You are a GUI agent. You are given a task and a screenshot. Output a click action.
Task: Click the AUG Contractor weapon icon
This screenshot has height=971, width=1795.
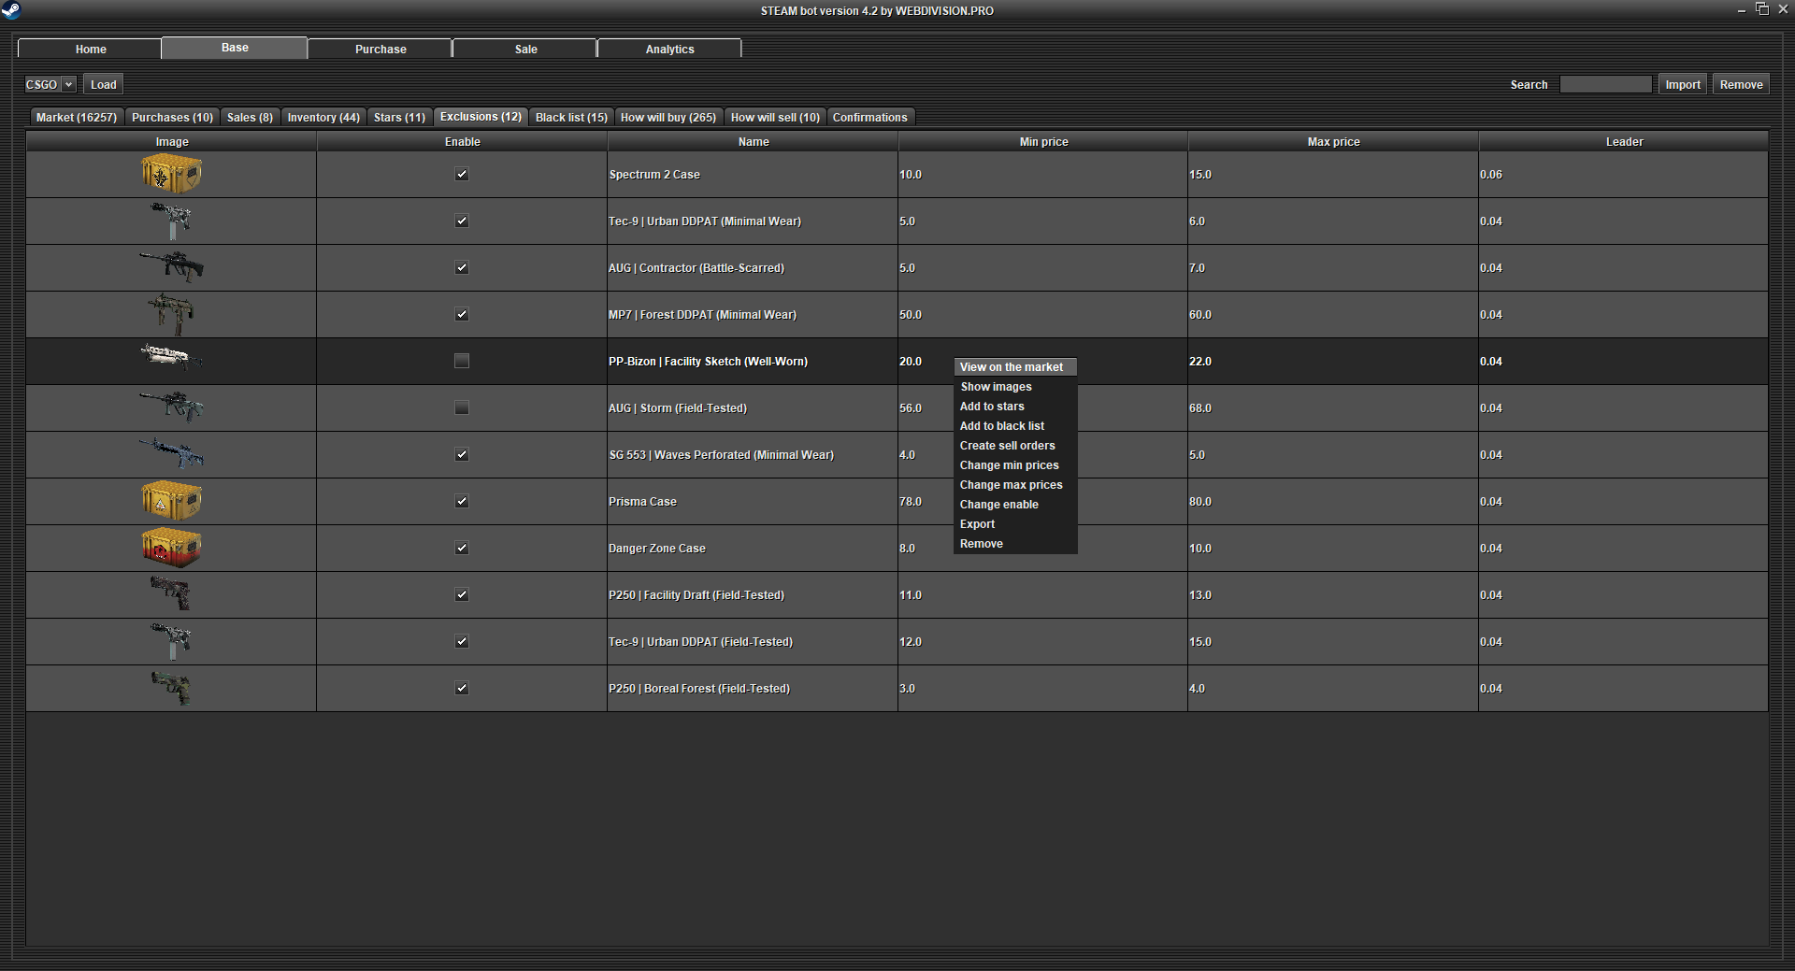(171, 267)
